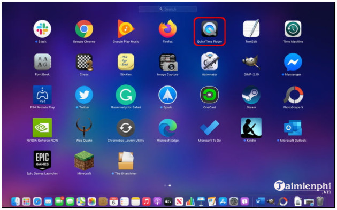The width and height of the screenshot is (337, 210).
Task: Switch to the first Launchpad page dot
Action: click(x=165, y=185)
